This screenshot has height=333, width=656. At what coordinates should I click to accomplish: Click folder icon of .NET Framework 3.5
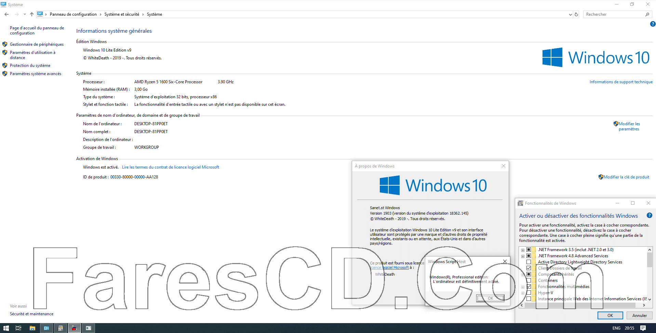point(534,250)
